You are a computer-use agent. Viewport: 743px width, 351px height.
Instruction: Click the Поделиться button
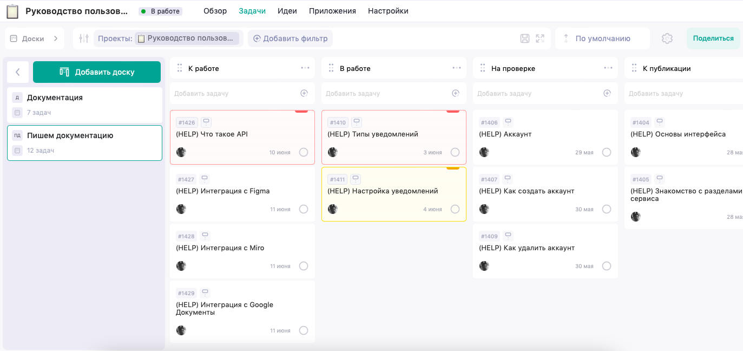(713, 38)
